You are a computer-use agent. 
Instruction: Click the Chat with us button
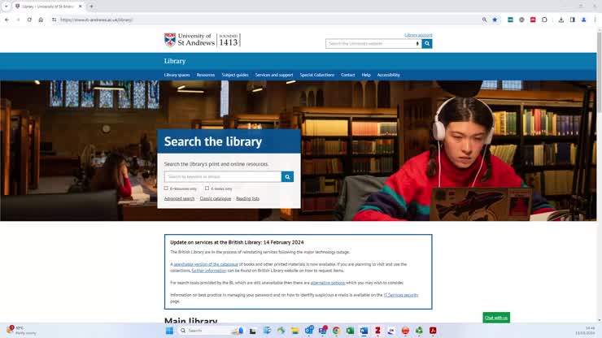tap(496, 318)
